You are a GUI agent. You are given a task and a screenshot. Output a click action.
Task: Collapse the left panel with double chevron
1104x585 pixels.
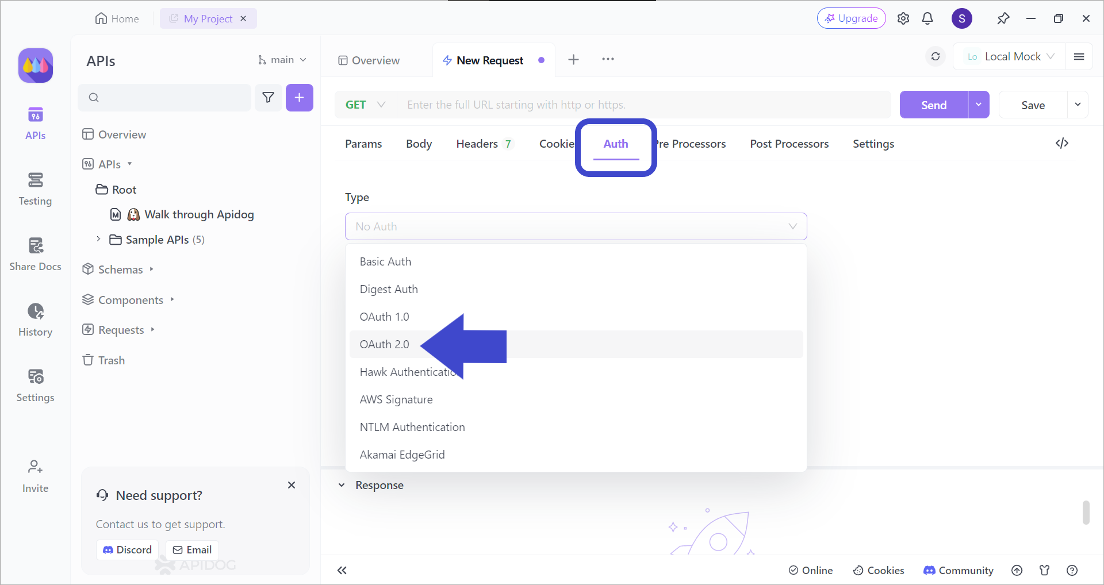coord(342,570)
